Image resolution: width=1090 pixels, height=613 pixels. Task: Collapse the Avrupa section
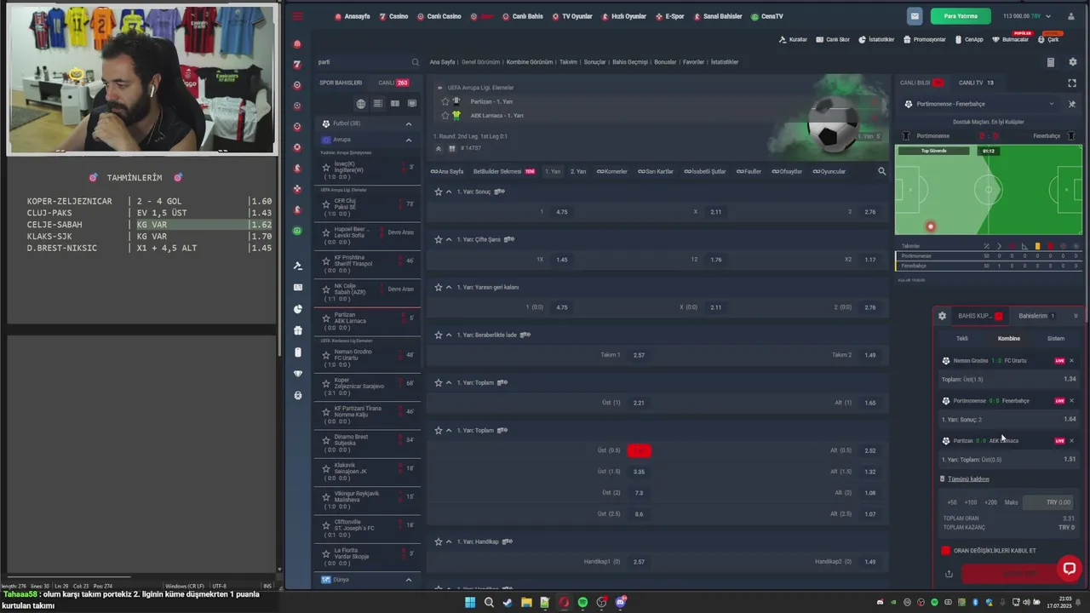[408, 140]
